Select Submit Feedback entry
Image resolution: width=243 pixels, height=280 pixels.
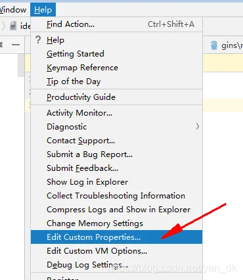pyautogui.click(x=116, y=168)
